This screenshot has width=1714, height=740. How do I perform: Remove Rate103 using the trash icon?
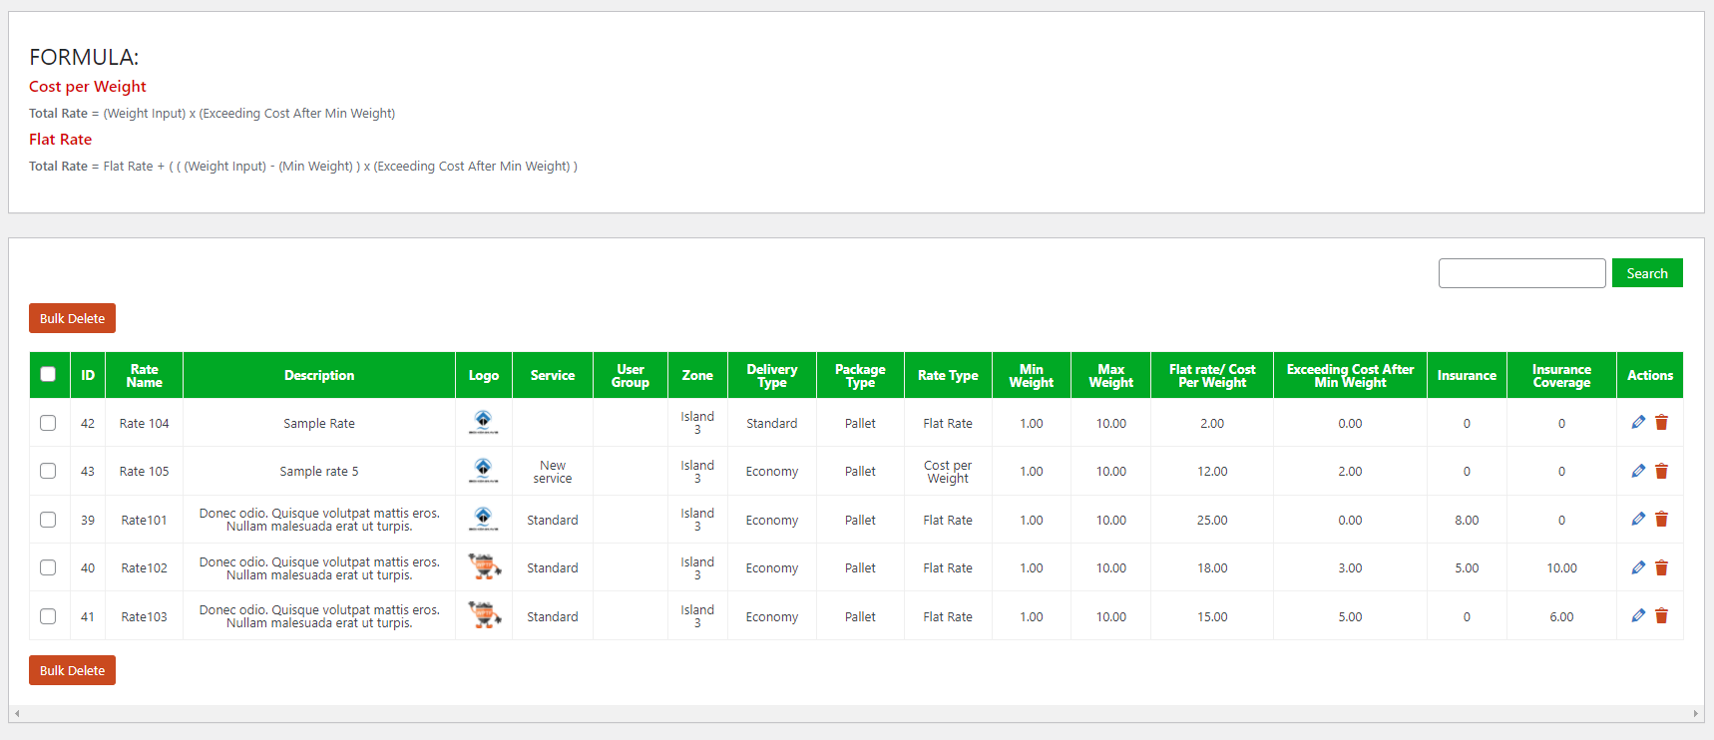coord(1661,616)
